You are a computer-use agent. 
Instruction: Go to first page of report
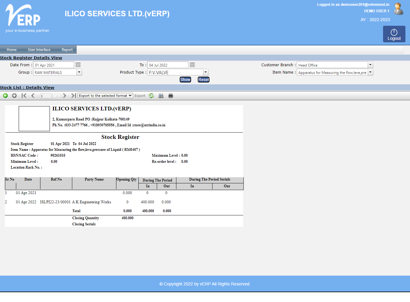24,96
